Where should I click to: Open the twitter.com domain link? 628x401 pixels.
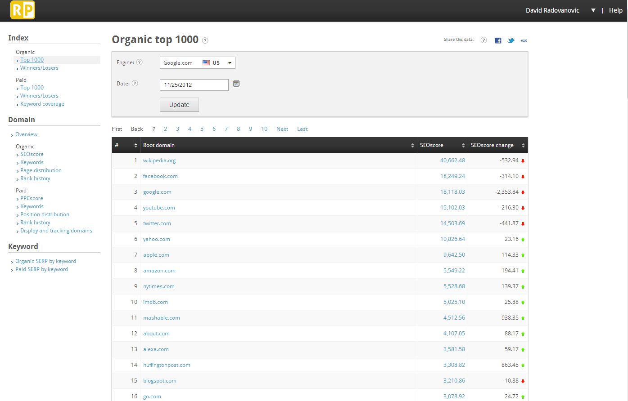[157, 223]
